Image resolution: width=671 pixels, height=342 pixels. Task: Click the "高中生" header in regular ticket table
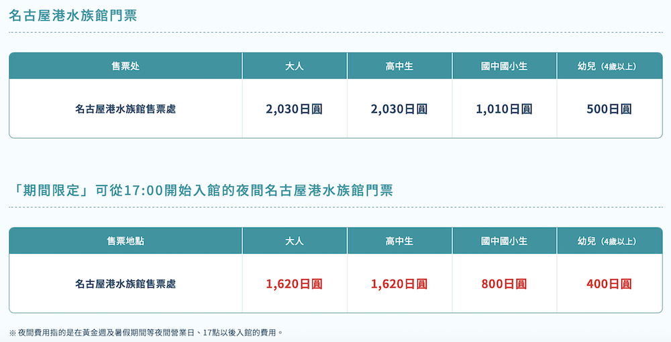tap(399, 66)
